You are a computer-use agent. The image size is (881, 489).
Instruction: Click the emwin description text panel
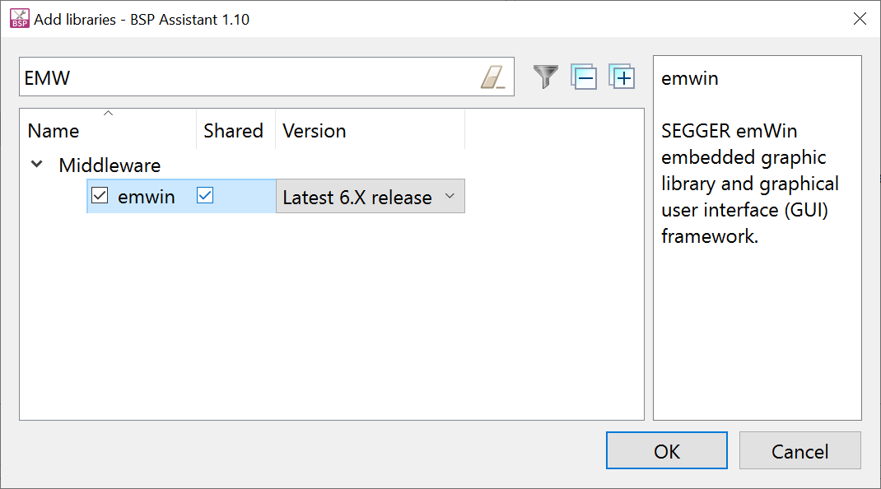click(x=757, y=237)
